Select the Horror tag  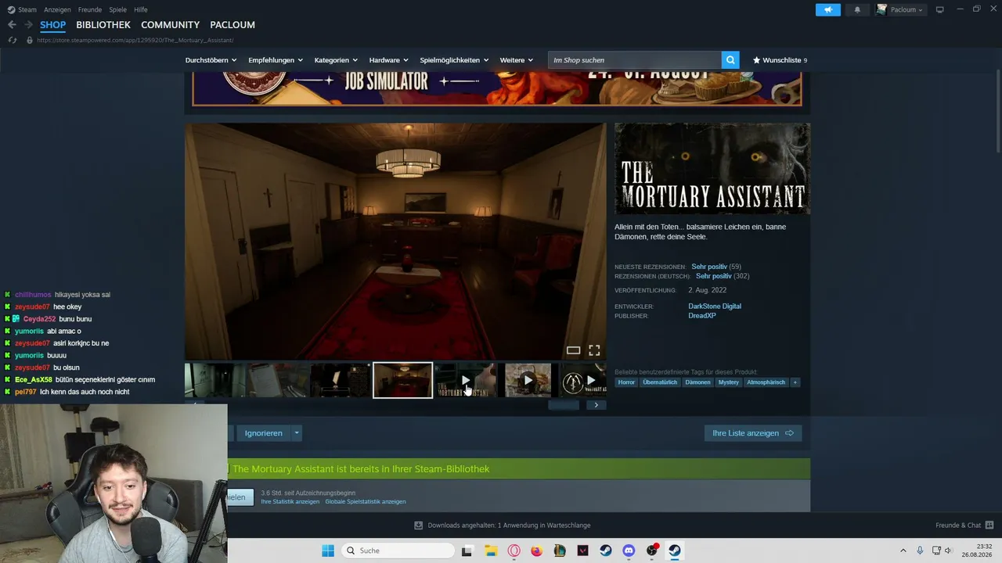[626, 382]
